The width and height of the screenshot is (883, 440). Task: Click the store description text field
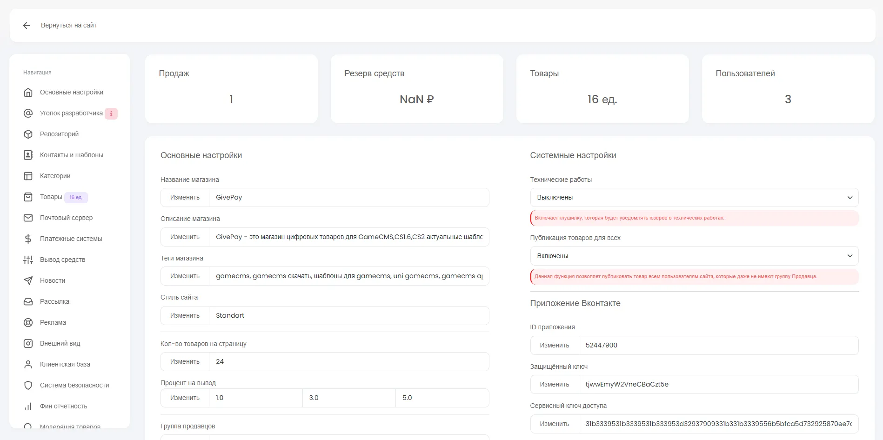[x=348, y=237]
